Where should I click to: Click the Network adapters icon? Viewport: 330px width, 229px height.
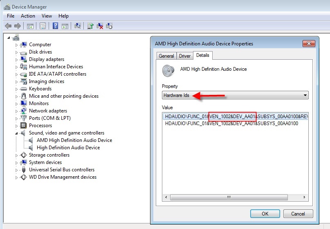click(x=24, y=111)
